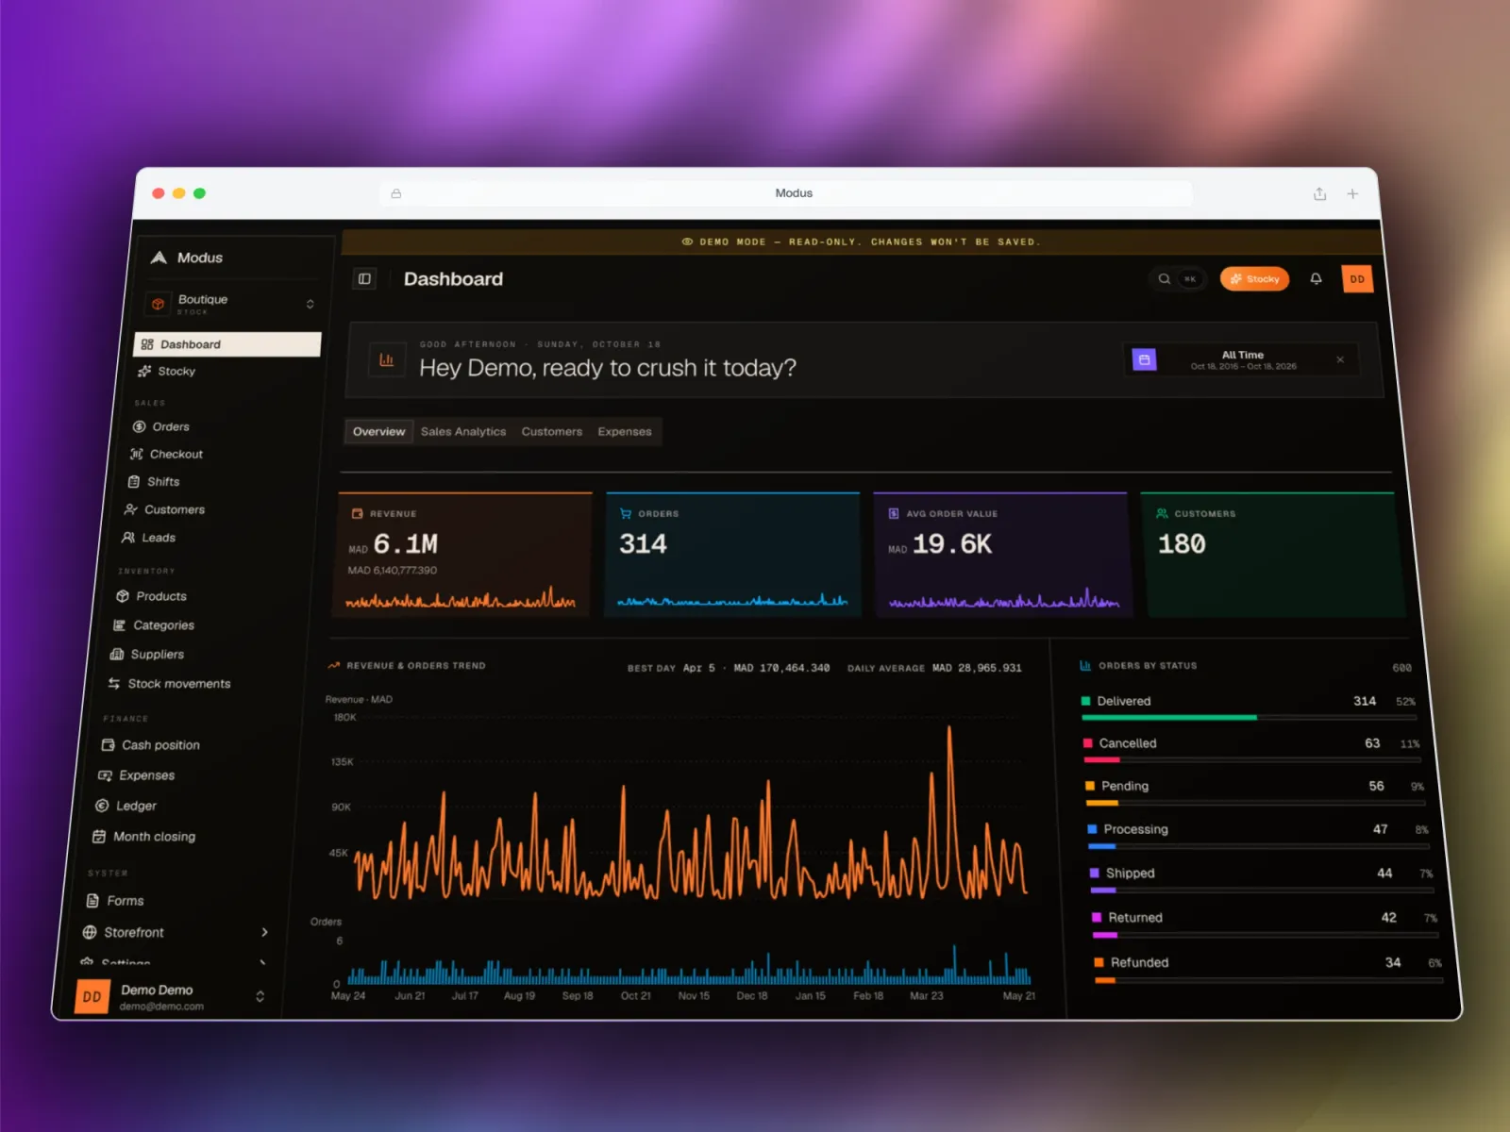Click the Revenue 6.1M card
This screenshot has width=1510, height=1132.
[463, 555]
